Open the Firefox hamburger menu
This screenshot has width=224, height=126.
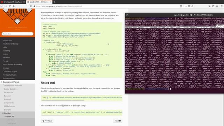(x=222, y=6)
